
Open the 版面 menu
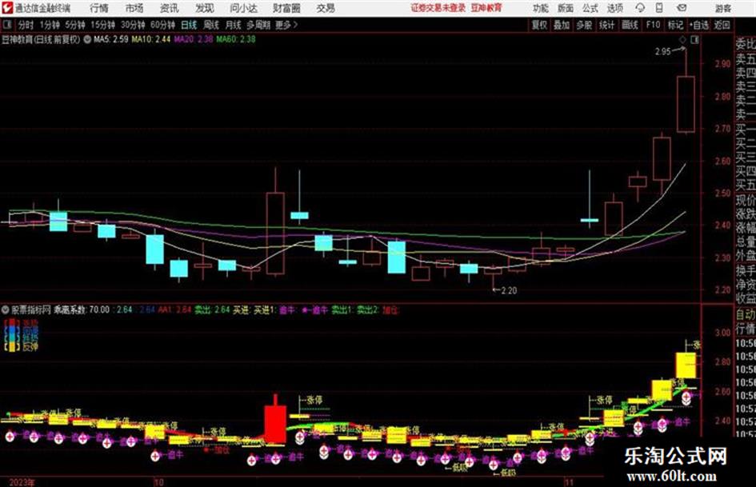point(566,8)
